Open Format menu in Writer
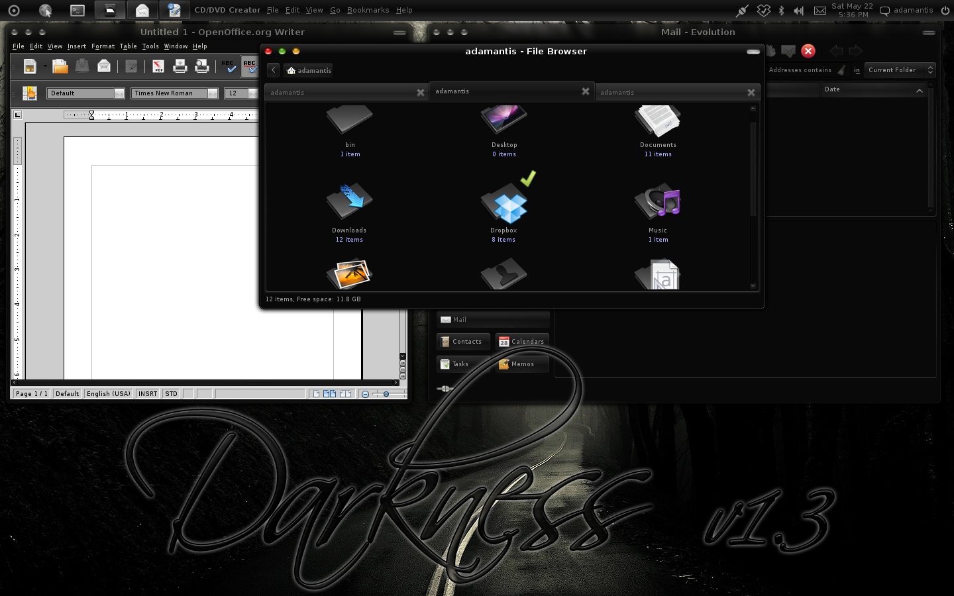 pyautogui.click(x=103, y=46)
